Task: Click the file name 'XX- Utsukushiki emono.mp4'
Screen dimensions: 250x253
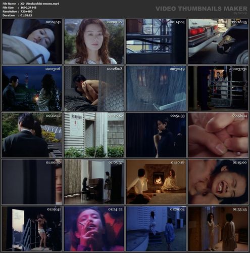Action: tap(39, 4)
